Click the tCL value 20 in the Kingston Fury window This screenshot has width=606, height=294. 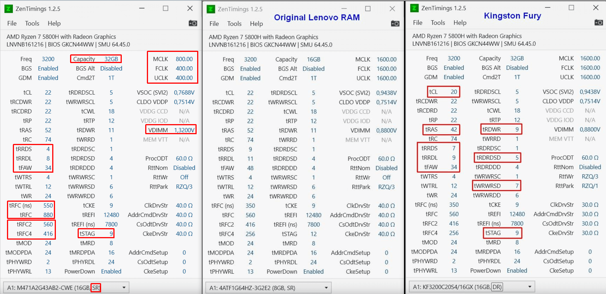pos(454,92)
